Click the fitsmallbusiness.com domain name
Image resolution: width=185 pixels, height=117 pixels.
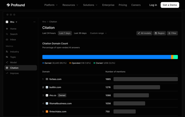pos(60,103)
